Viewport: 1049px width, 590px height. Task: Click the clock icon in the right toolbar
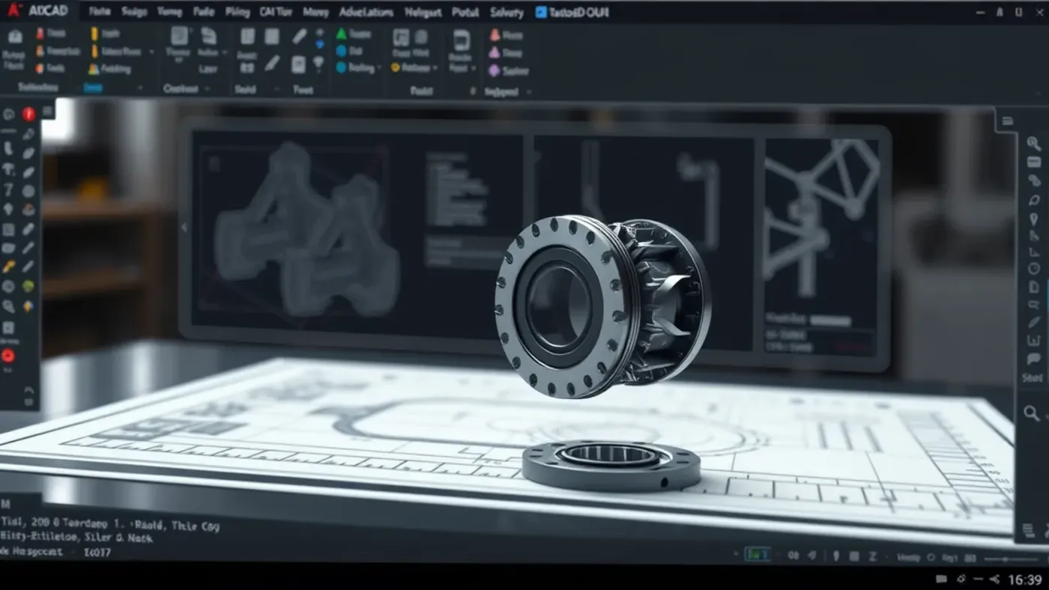tap(1034, 268)
